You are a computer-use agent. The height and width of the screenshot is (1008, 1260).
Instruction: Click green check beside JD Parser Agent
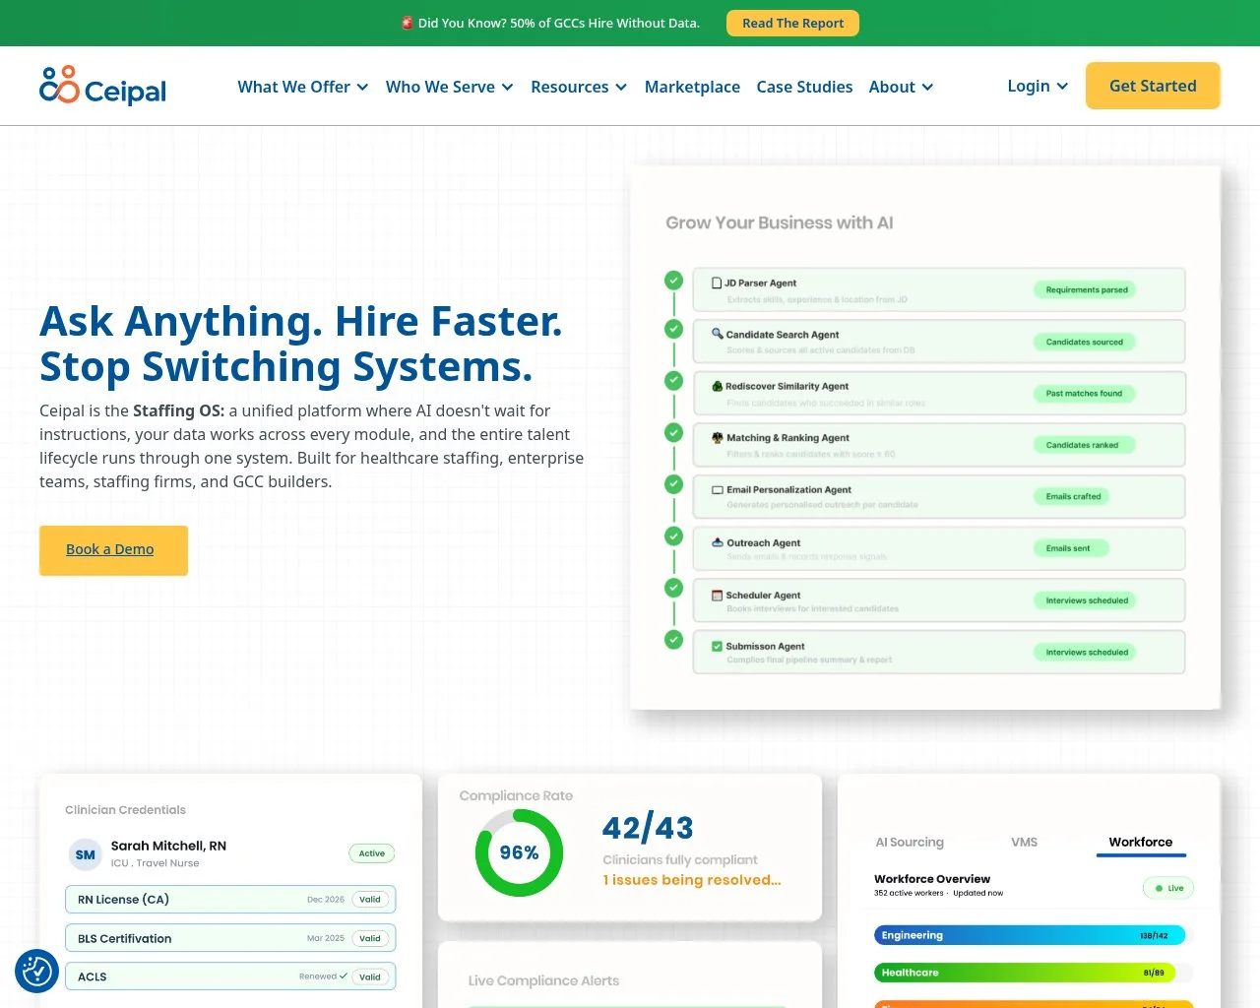673,281
